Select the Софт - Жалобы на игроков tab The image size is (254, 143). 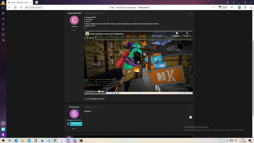point(20,3)
